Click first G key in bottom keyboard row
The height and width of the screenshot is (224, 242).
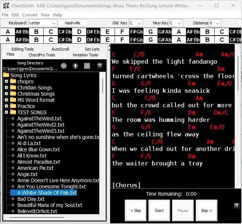point(151,40)
